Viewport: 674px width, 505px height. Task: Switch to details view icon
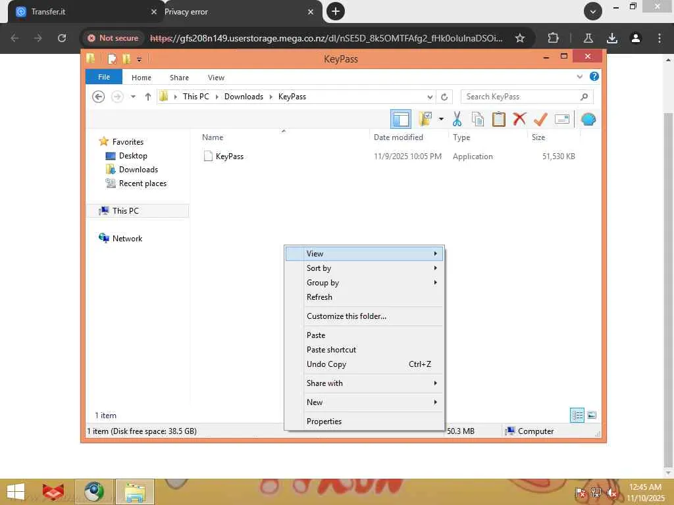click(577, 416)
